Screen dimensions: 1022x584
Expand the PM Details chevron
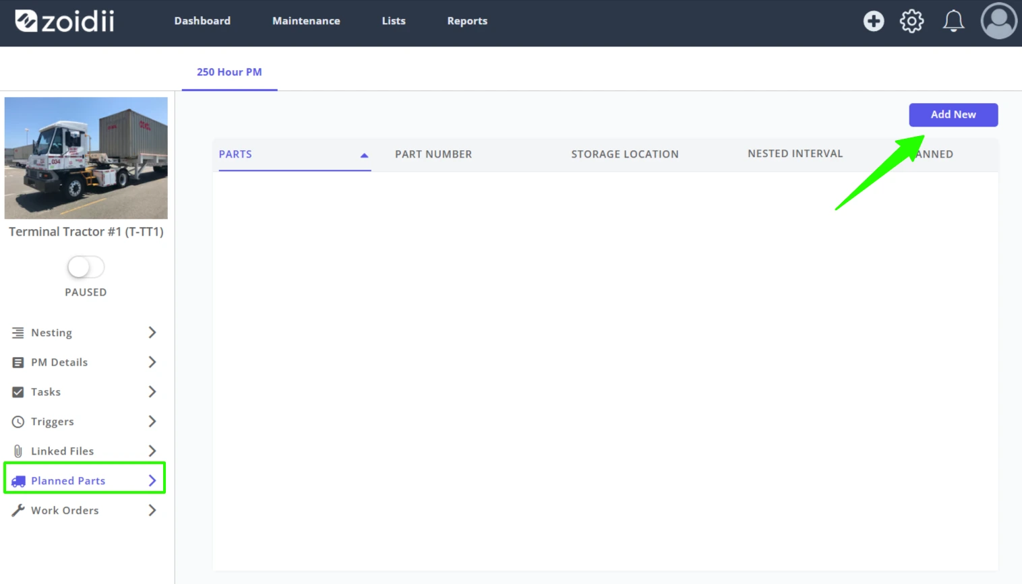tap(152, 362)
